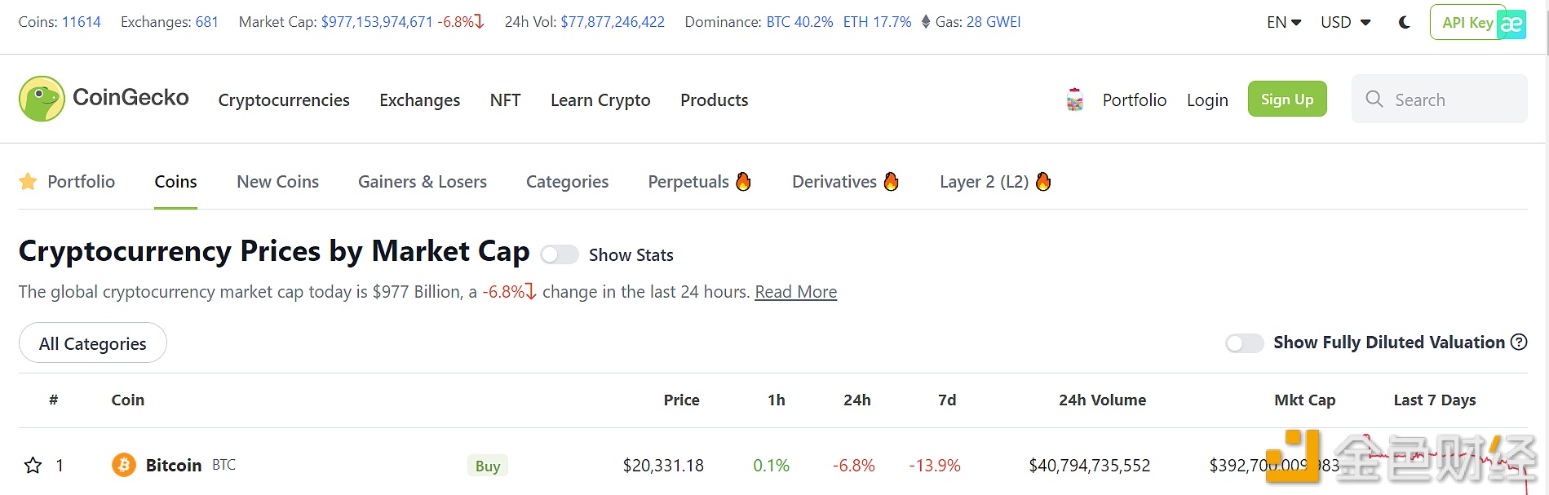Sort by the # rank column
The height and width of the screenshot is (495, 1549).
pyautogui.click(x=53, y=400)
